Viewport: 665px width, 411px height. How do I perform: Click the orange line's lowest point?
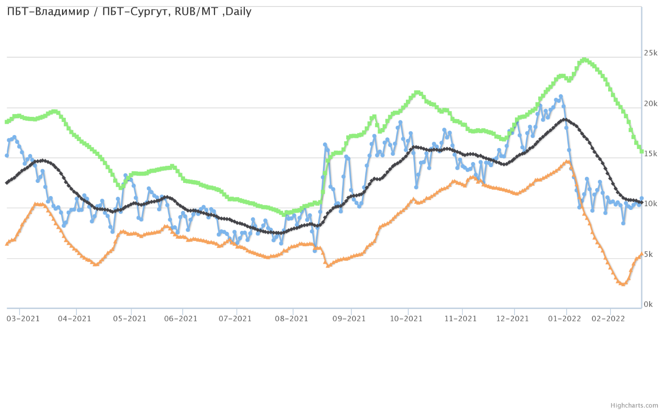[623, 284]
